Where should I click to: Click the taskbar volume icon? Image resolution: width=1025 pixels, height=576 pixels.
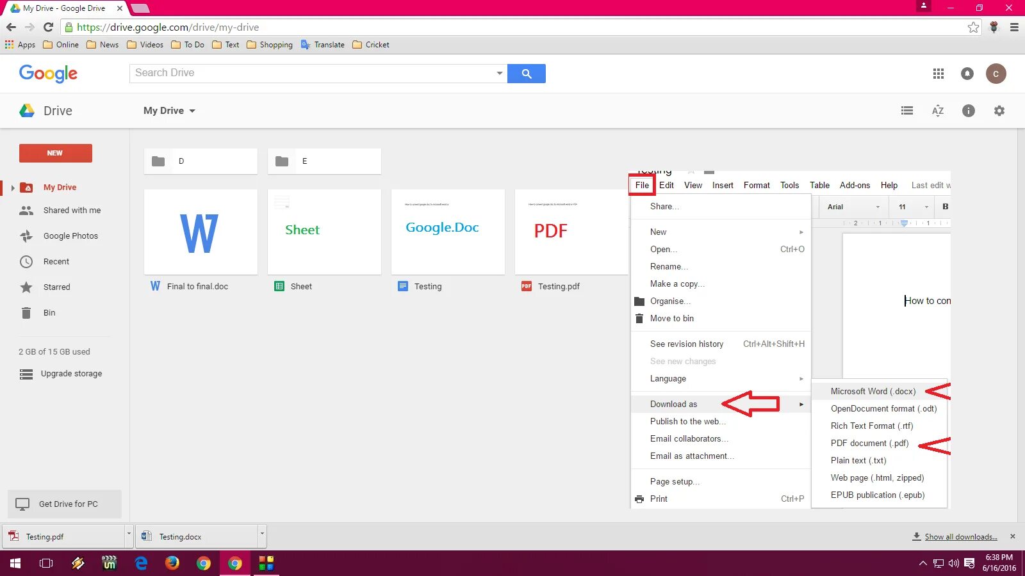click(954, 563)
